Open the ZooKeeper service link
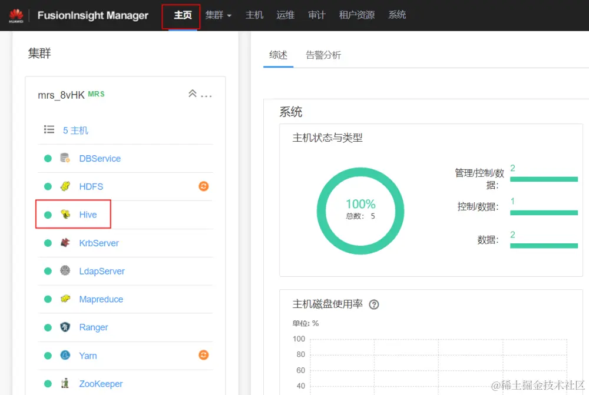The width and height of the screenshot is (589, 395). [x=101, y=384]
